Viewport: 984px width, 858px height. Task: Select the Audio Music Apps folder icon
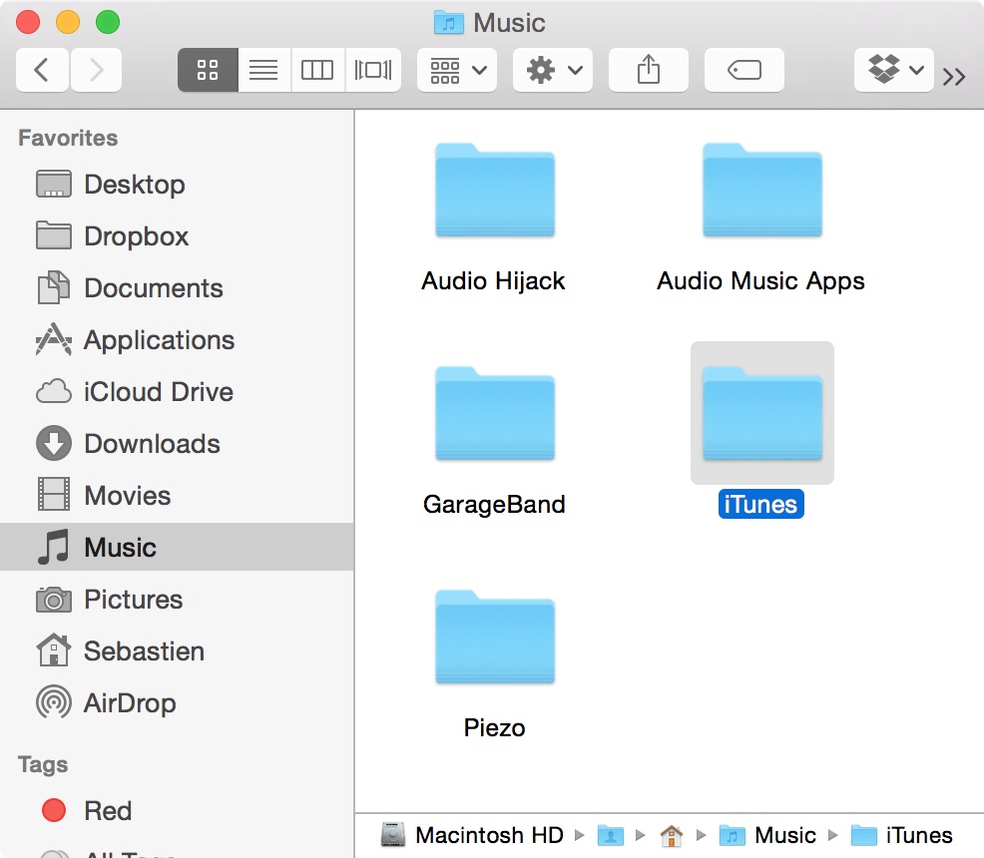762,190
